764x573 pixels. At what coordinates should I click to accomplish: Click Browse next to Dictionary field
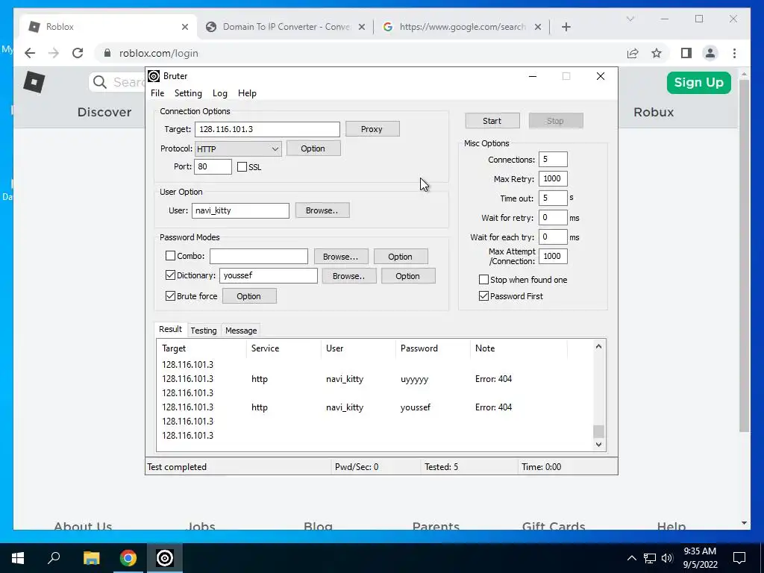[x=349, y=276]
